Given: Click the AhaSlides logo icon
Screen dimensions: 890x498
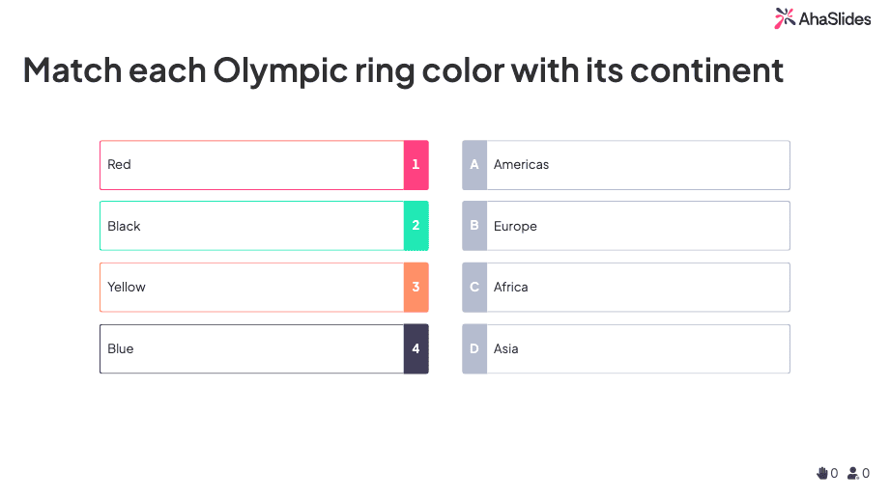Looking at the screenshot, I should [785, 17].
